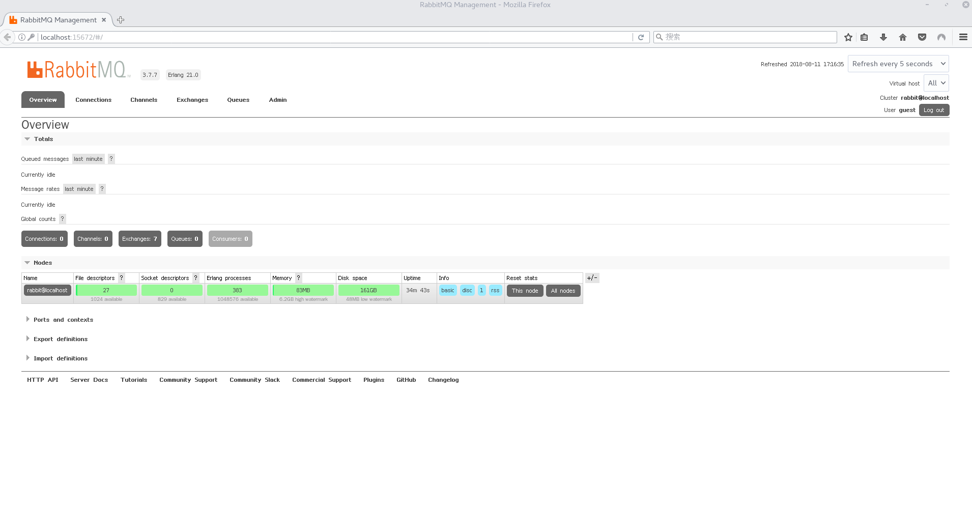Click help icon for Memory column
972x505 pixels.
pos(299,278)
